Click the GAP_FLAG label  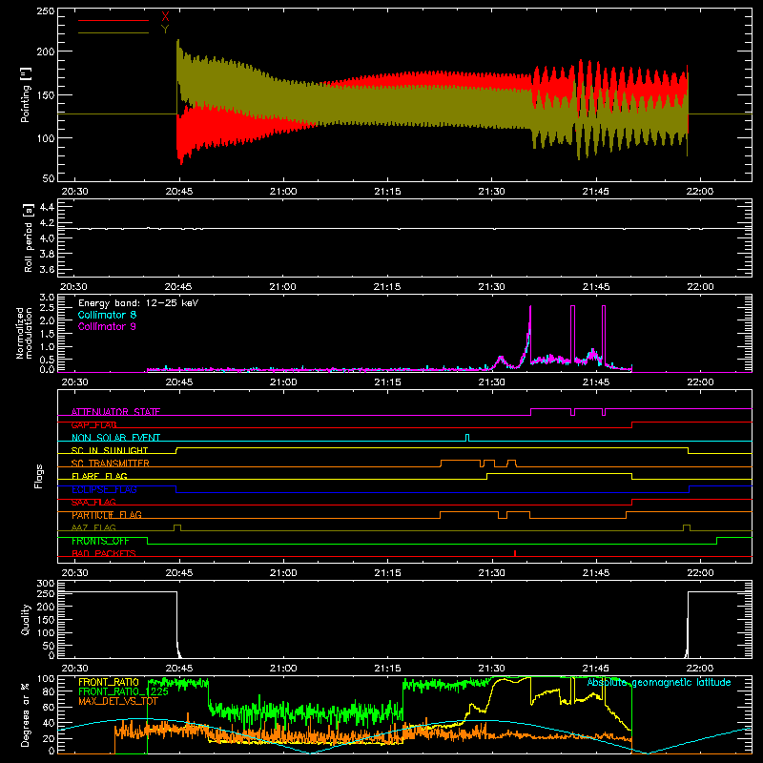(x=93, y=424)
